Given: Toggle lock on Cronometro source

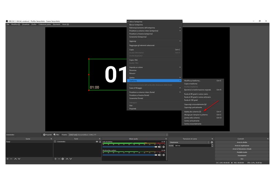Looking at the screenshot, I should point(100,142).
